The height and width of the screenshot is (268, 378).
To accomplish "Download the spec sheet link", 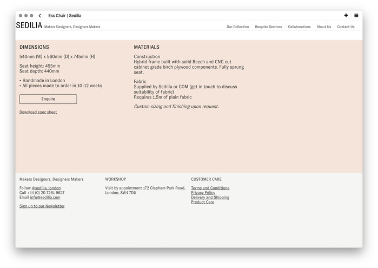I will click(38, 112).
